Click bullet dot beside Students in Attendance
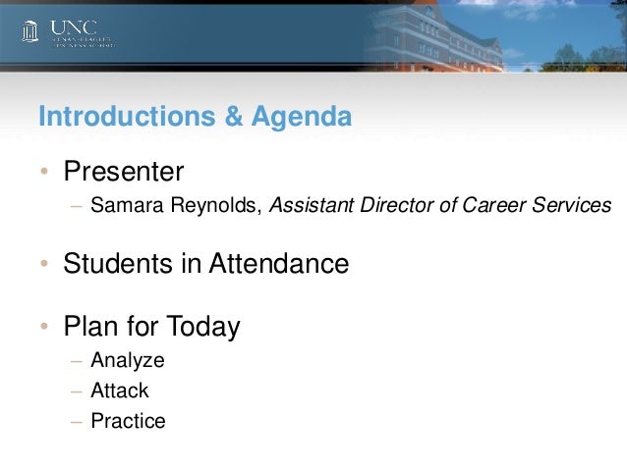 pyautogui.click(x=44, y=263)
